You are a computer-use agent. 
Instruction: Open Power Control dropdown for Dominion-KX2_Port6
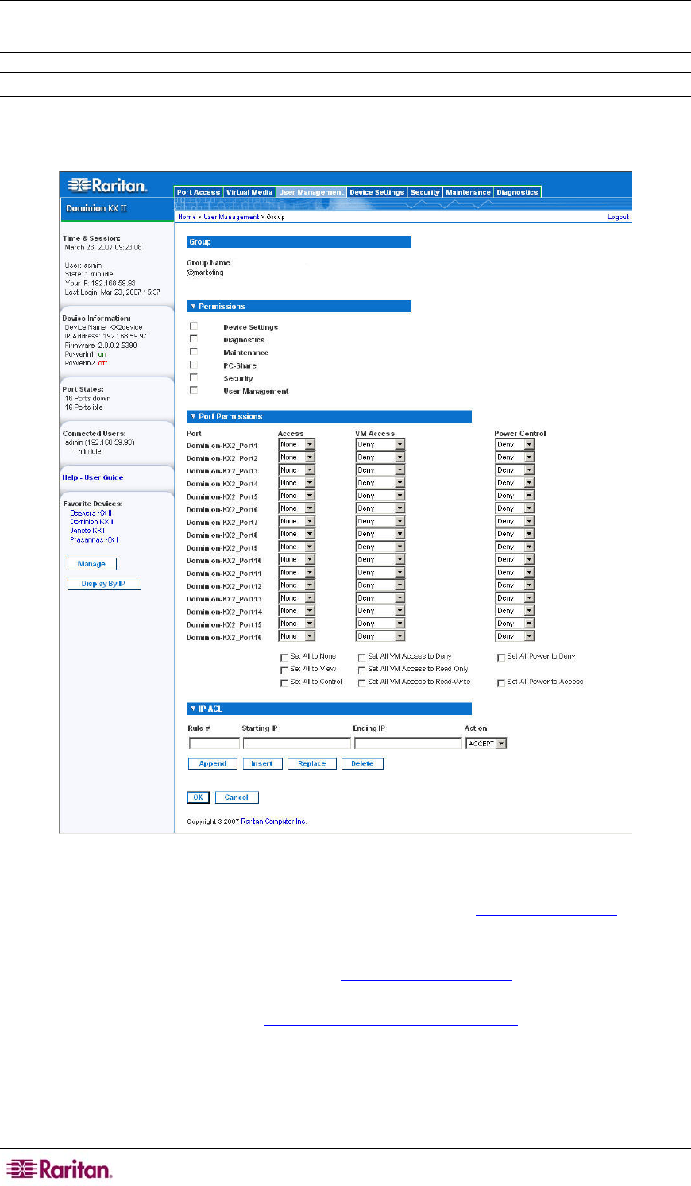tap(515, 508)
